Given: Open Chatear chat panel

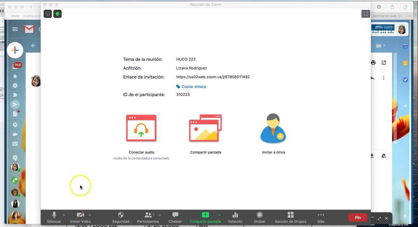Looking at the screenshot, I should pos(175,218).
